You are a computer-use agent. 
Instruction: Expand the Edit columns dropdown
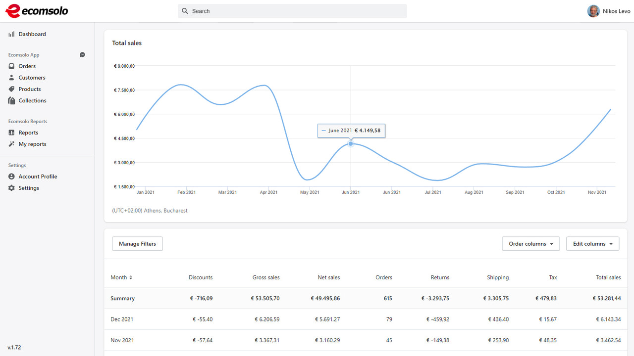[x=592, y=243]
